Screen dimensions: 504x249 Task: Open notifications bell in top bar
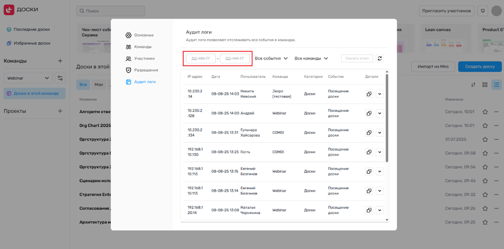[483, 10]
